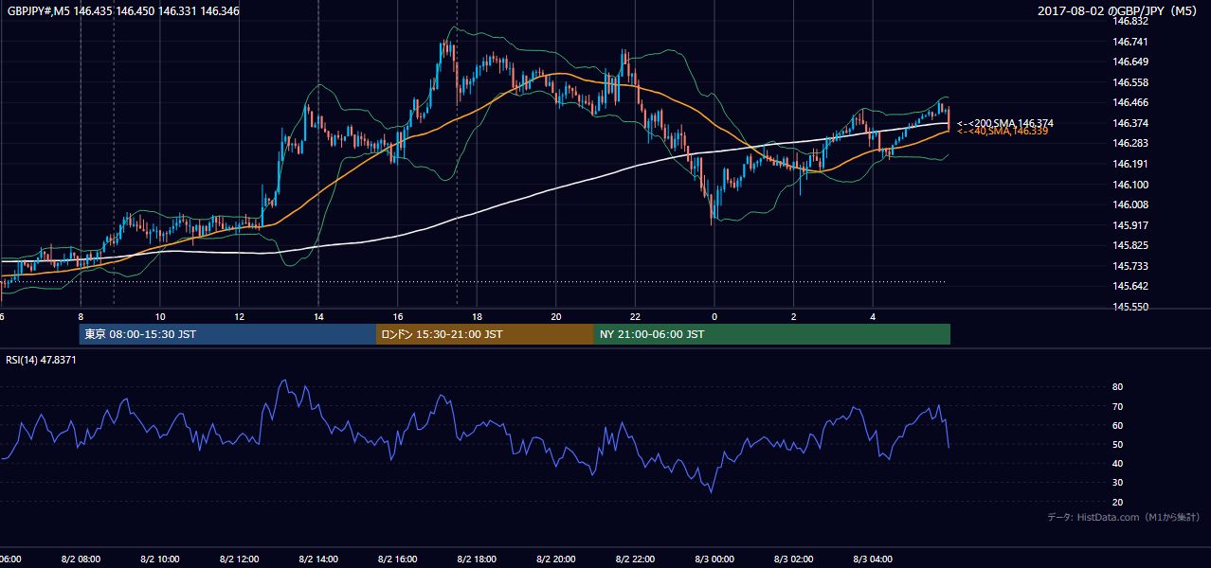Select the 8/2 12:00 date axis label
1211x568 pixels.
point(238,559)
